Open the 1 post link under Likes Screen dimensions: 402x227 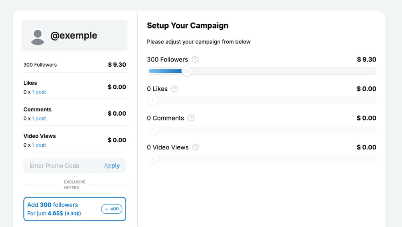tap(39, 92)
